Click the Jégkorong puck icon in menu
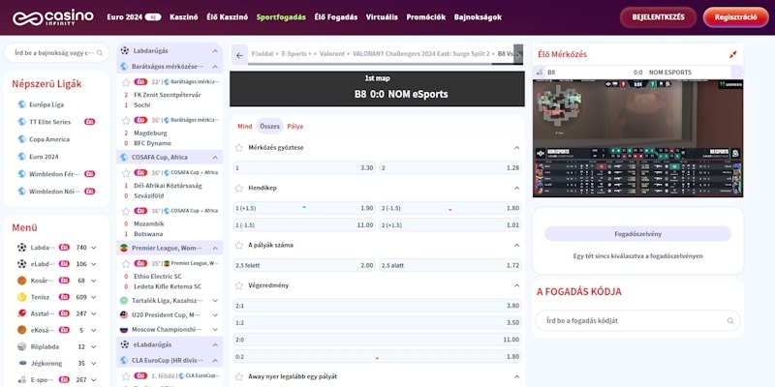 tap(21, 364)
